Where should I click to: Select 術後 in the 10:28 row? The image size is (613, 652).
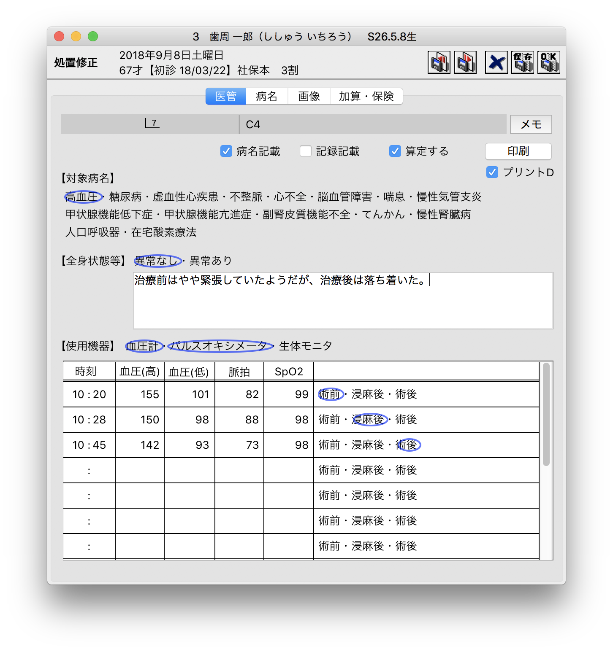tap(406, 420)
